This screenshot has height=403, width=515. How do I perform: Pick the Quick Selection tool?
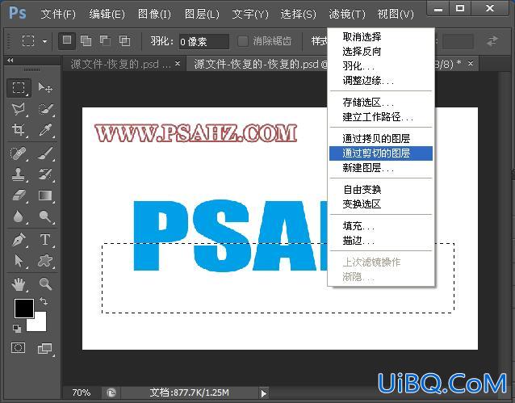click(x=45, y=109)
